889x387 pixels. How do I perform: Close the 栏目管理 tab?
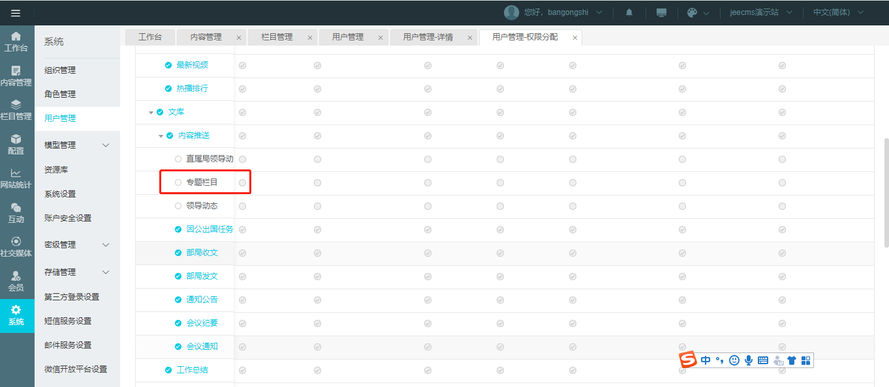(x=310, y=38)
